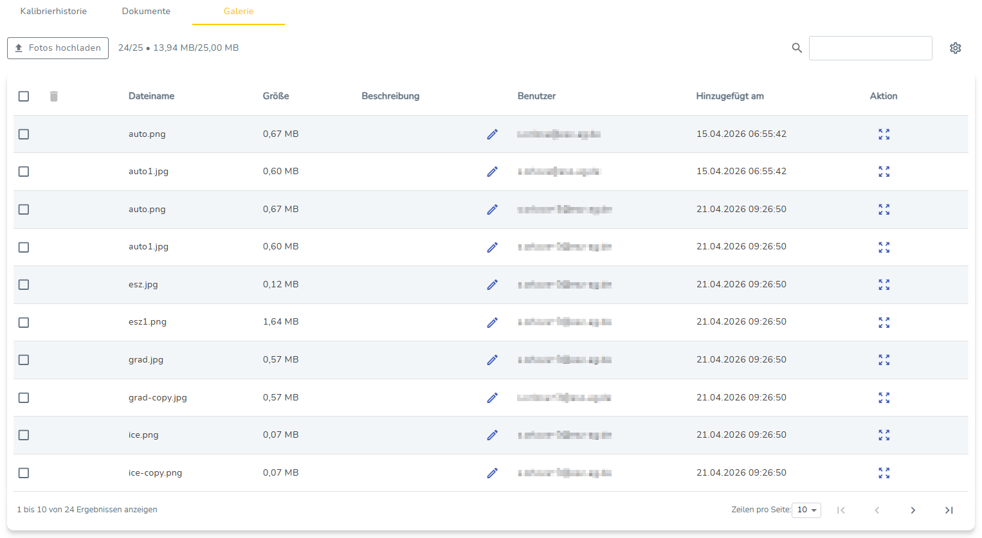Image resolution: width=982 pixels, height=538 pixels.
Task: Click the search magnifier icon
Action: pyautogui.click(x=797, y=48)
